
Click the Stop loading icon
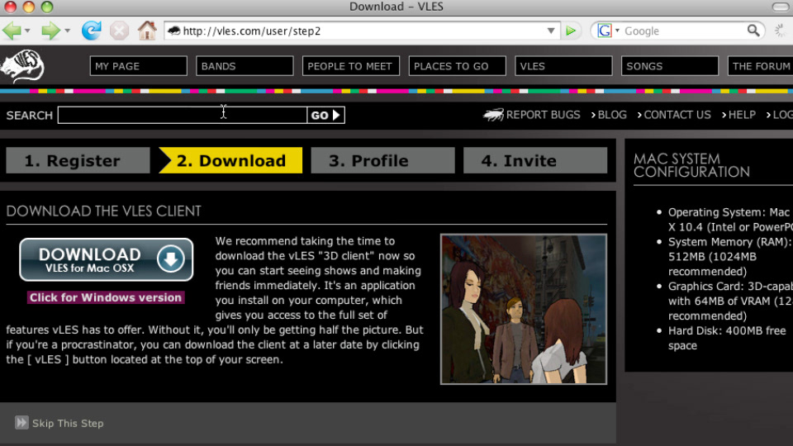(x=119, y=31)
